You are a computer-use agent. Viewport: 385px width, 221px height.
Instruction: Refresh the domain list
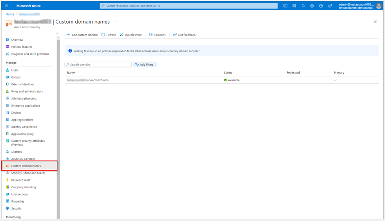[x=109, y=35]
